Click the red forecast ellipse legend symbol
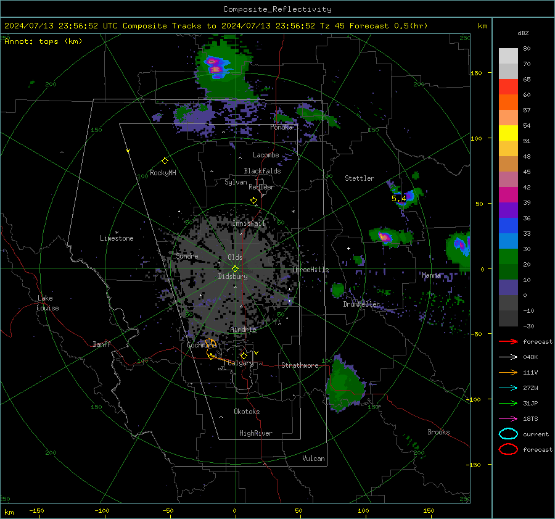The width and height of the screenshot is (555, 519). [x=508, y=449]
